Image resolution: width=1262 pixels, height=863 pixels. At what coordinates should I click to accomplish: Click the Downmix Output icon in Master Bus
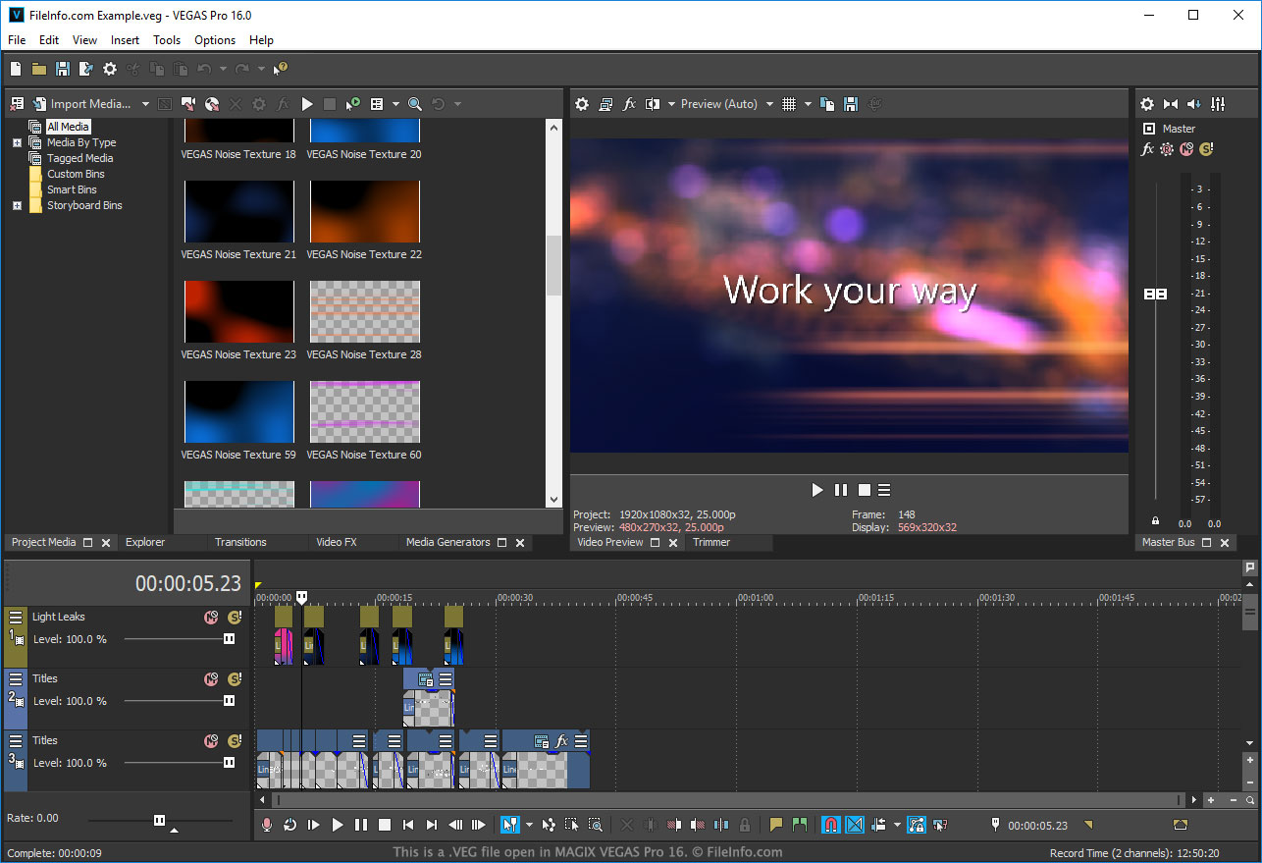pos(1171,104)
